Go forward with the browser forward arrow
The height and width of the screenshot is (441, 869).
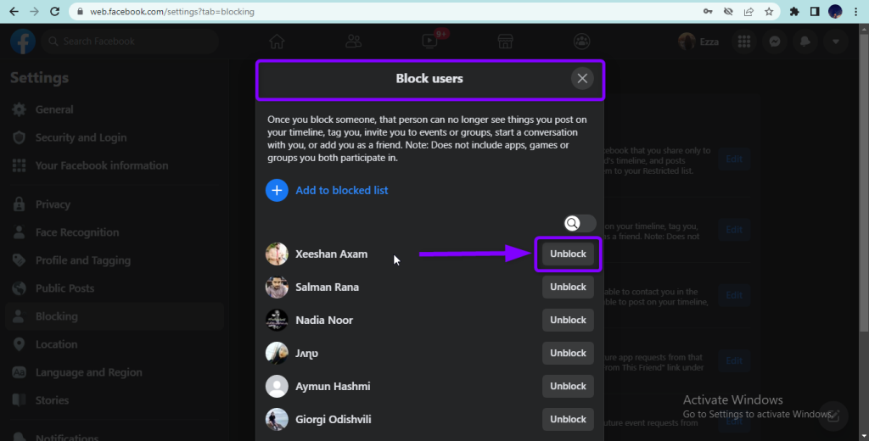point(34,11)
